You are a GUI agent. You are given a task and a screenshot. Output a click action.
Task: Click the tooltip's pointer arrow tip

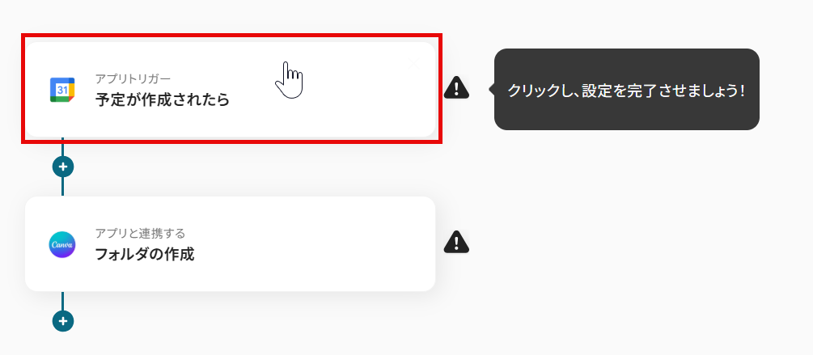coord(491,89)
